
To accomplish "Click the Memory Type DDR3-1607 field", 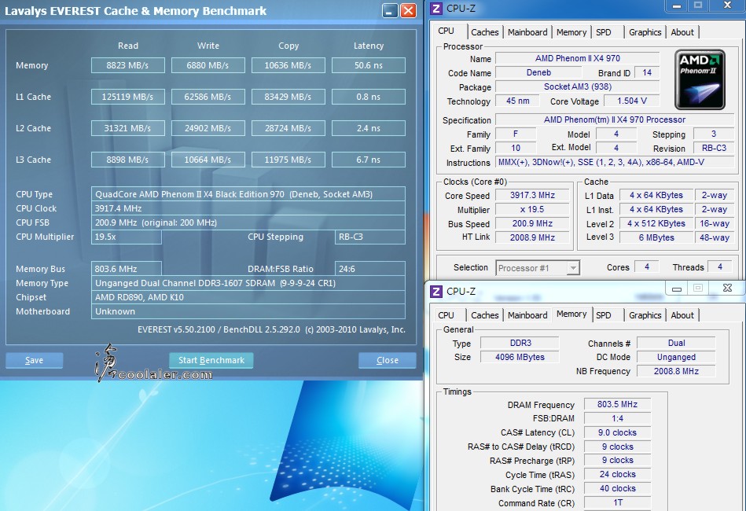I will (248, 283).
